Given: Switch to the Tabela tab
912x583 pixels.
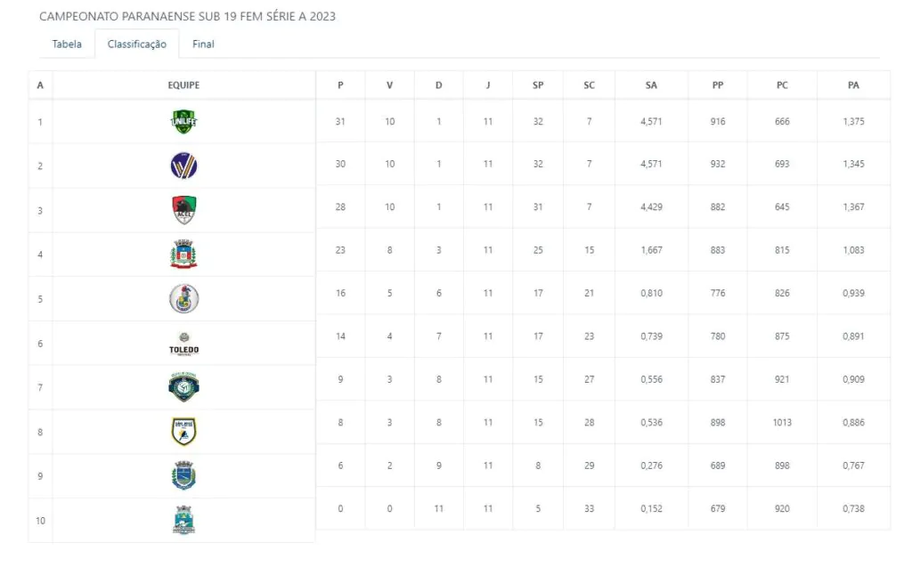Looking at the screenshot, I should tap(67, 45).
